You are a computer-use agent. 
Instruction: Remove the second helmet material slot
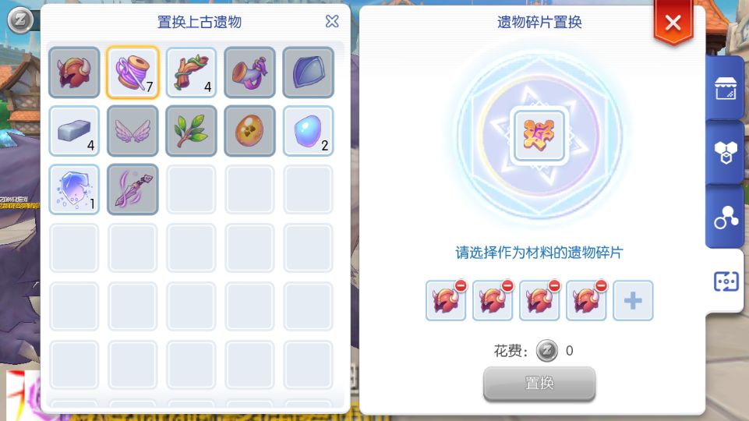pos(507,286)
